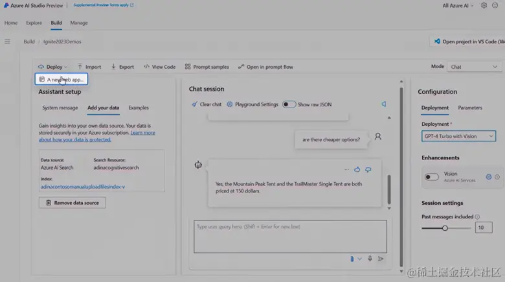Click the microphone icon
Viewport: 505px width, 282px height.
370,259
